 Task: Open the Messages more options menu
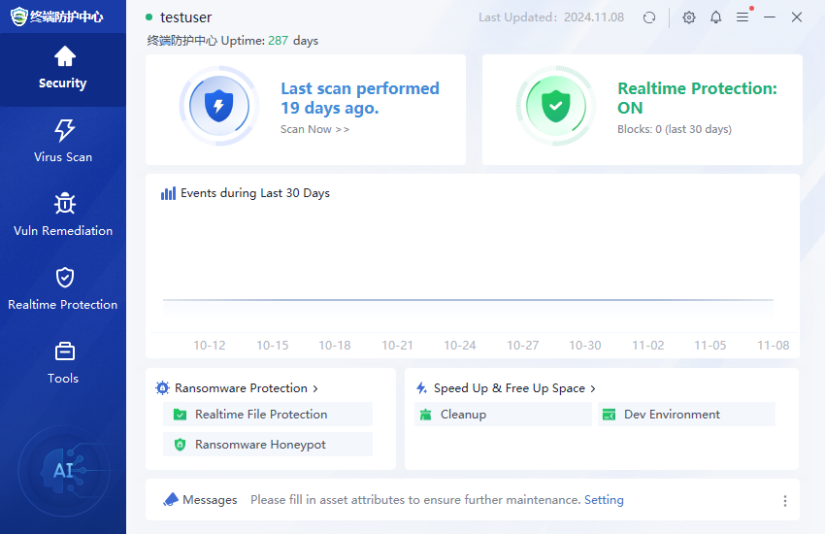click(x=784, y=501)
